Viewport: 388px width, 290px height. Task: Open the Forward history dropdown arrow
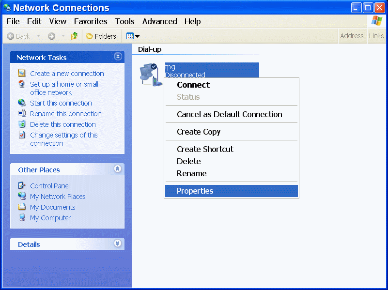click(63, 36)
